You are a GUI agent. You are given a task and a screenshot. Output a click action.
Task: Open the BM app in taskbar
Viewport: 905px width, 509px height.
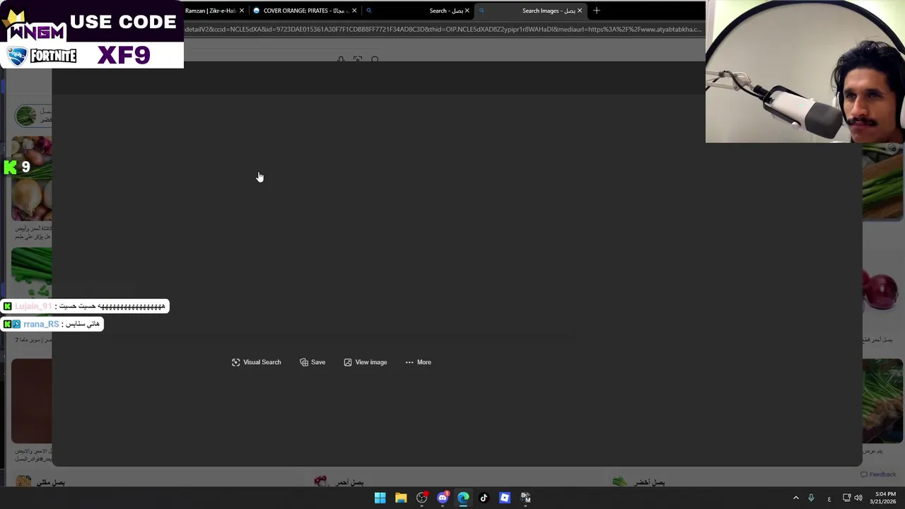(x=525, y=498)
